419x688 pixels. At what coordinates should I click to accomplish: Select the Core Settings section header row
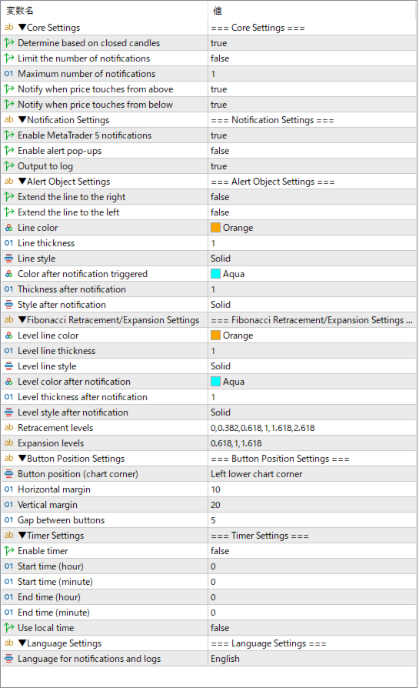point(208,28)
